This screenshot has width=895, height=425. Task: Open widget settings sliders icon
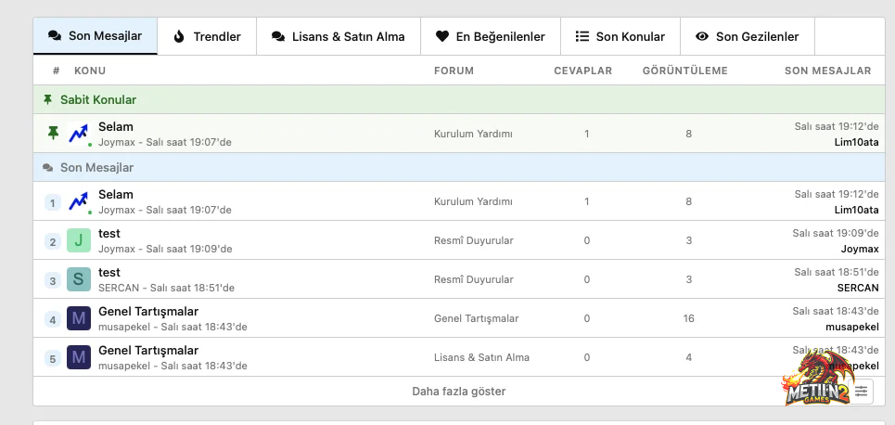point(862,392)
